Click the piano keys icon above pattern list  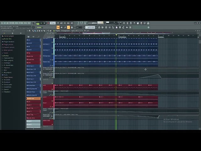[x=28, y=37]
